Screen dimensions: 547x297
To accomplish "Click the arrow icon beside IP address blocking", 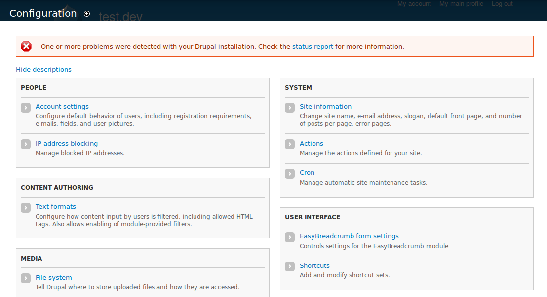I will coord(25,144).
